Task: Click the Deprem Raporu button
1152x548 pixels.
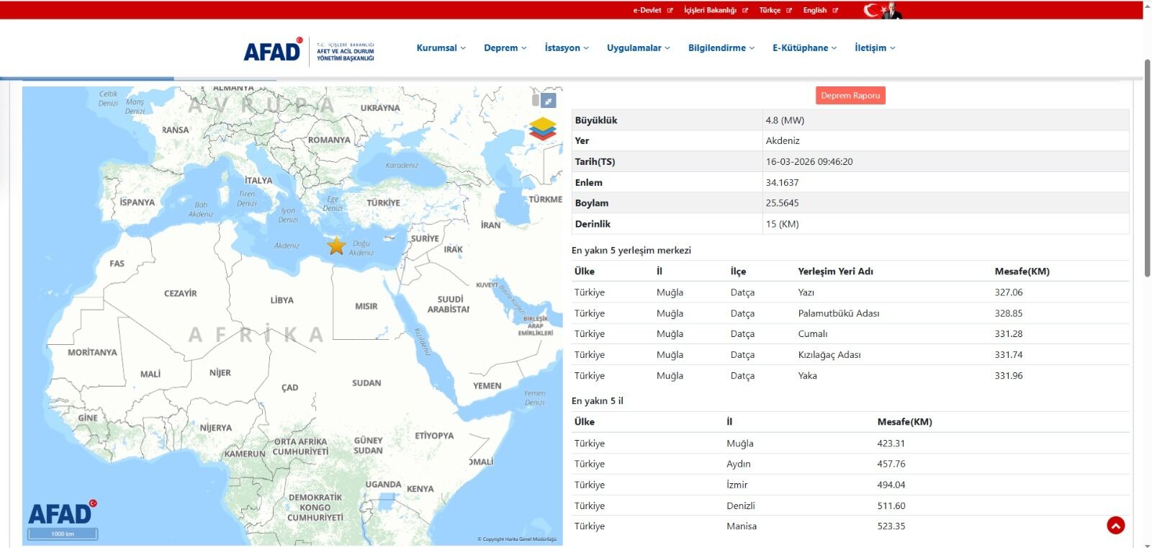Action: click(x=850, y=96)
